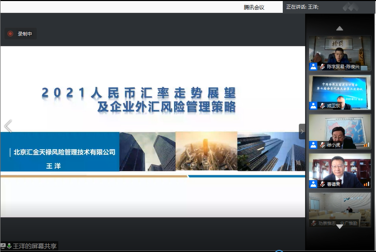Click profile icon on 陈俊兴's video tile
Image resolution: width=376 pixels, height=252 pixels.
(x=313, y=67)
